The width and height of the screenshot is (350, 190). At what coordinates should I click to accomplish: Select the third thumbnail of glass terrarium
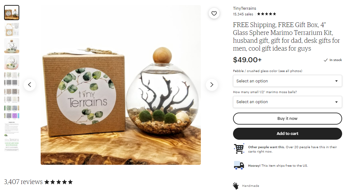point(12,46)
